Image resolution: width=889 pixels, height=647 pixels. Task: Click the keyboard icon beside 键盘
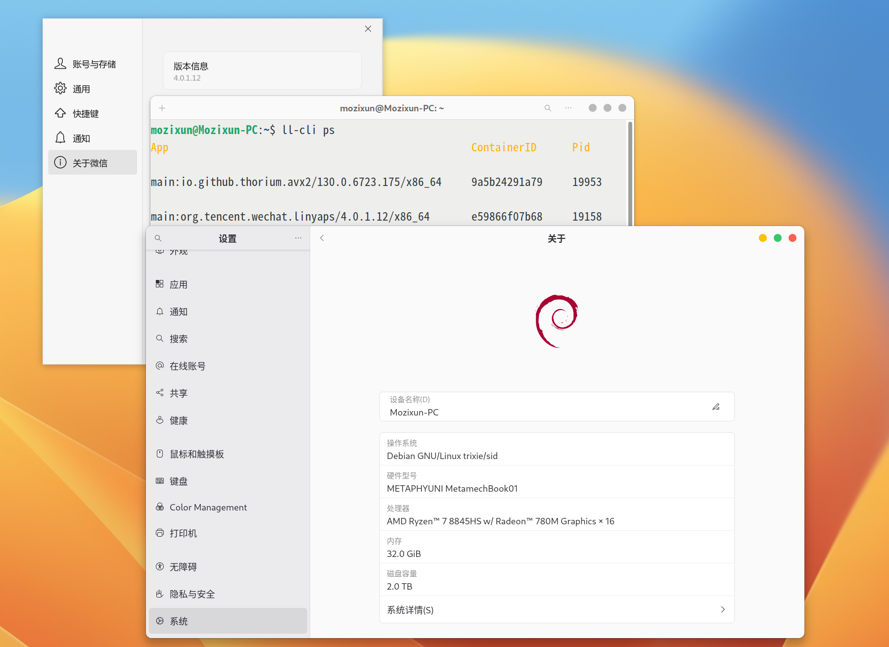[x=159, y=481]
